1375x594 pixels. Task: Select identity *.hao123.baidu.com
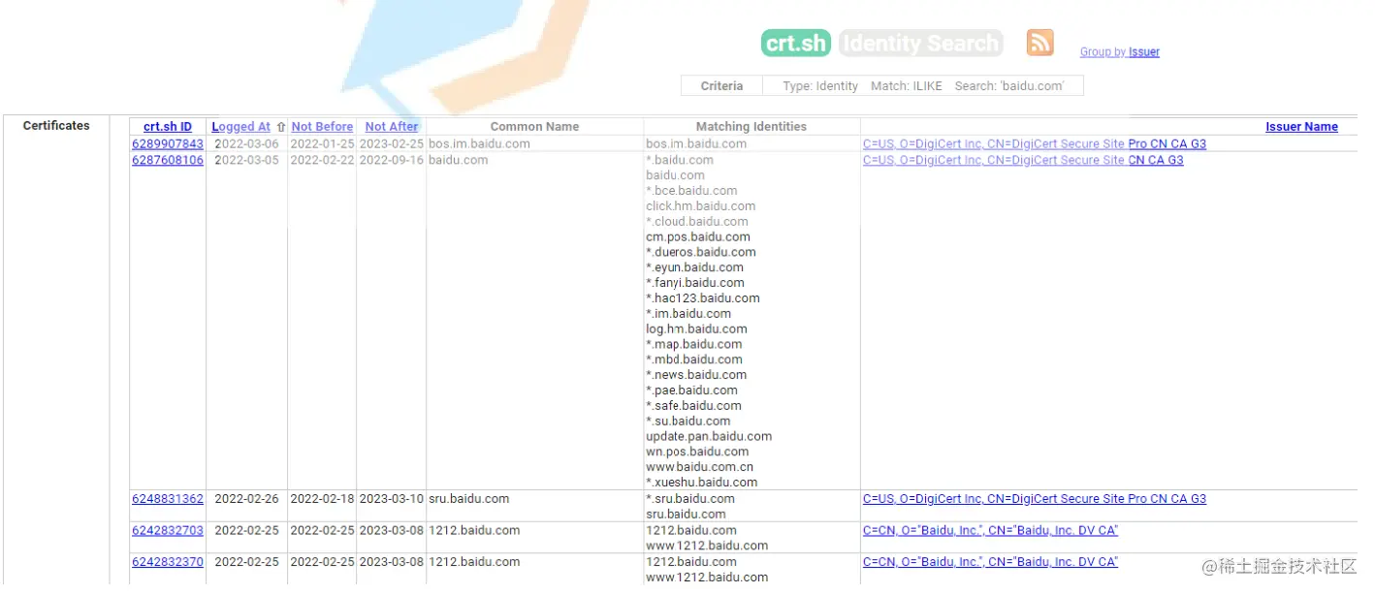click(x=703, y=299)
